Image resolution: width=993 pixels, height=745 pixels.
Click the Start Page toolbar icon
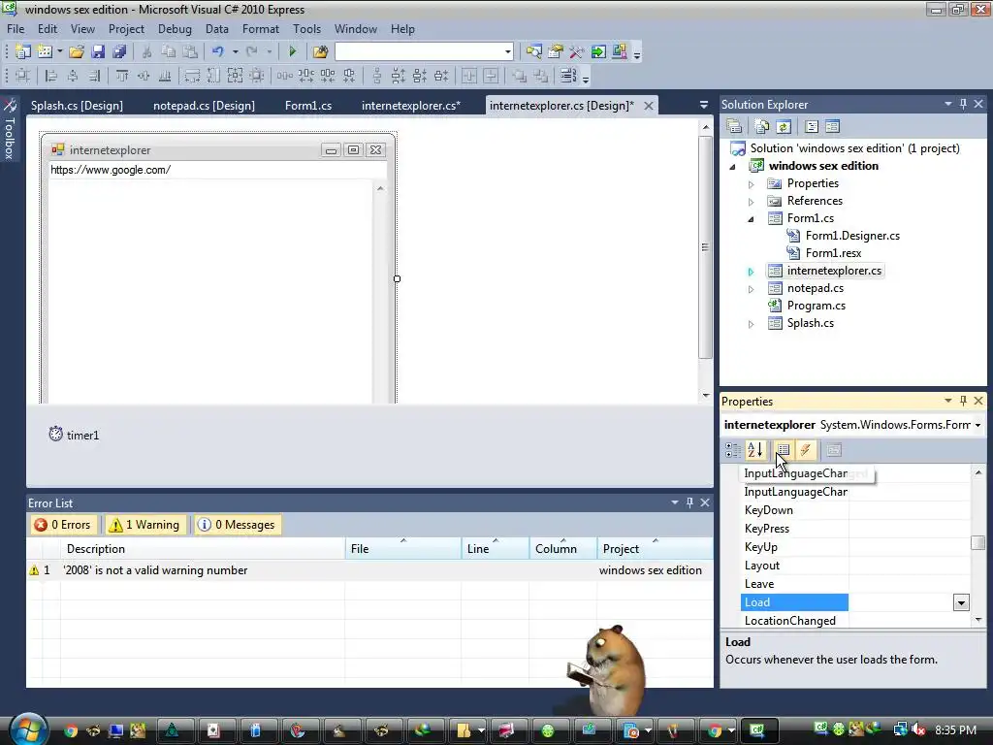point(597,52)
